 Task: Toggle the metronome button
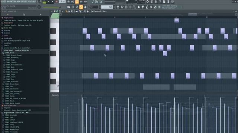68,1
